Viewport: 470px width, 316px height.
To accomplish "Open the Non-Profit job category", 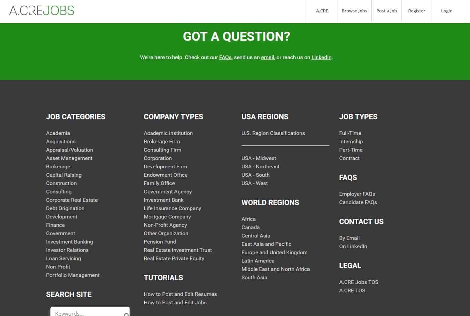I will 58,267.
